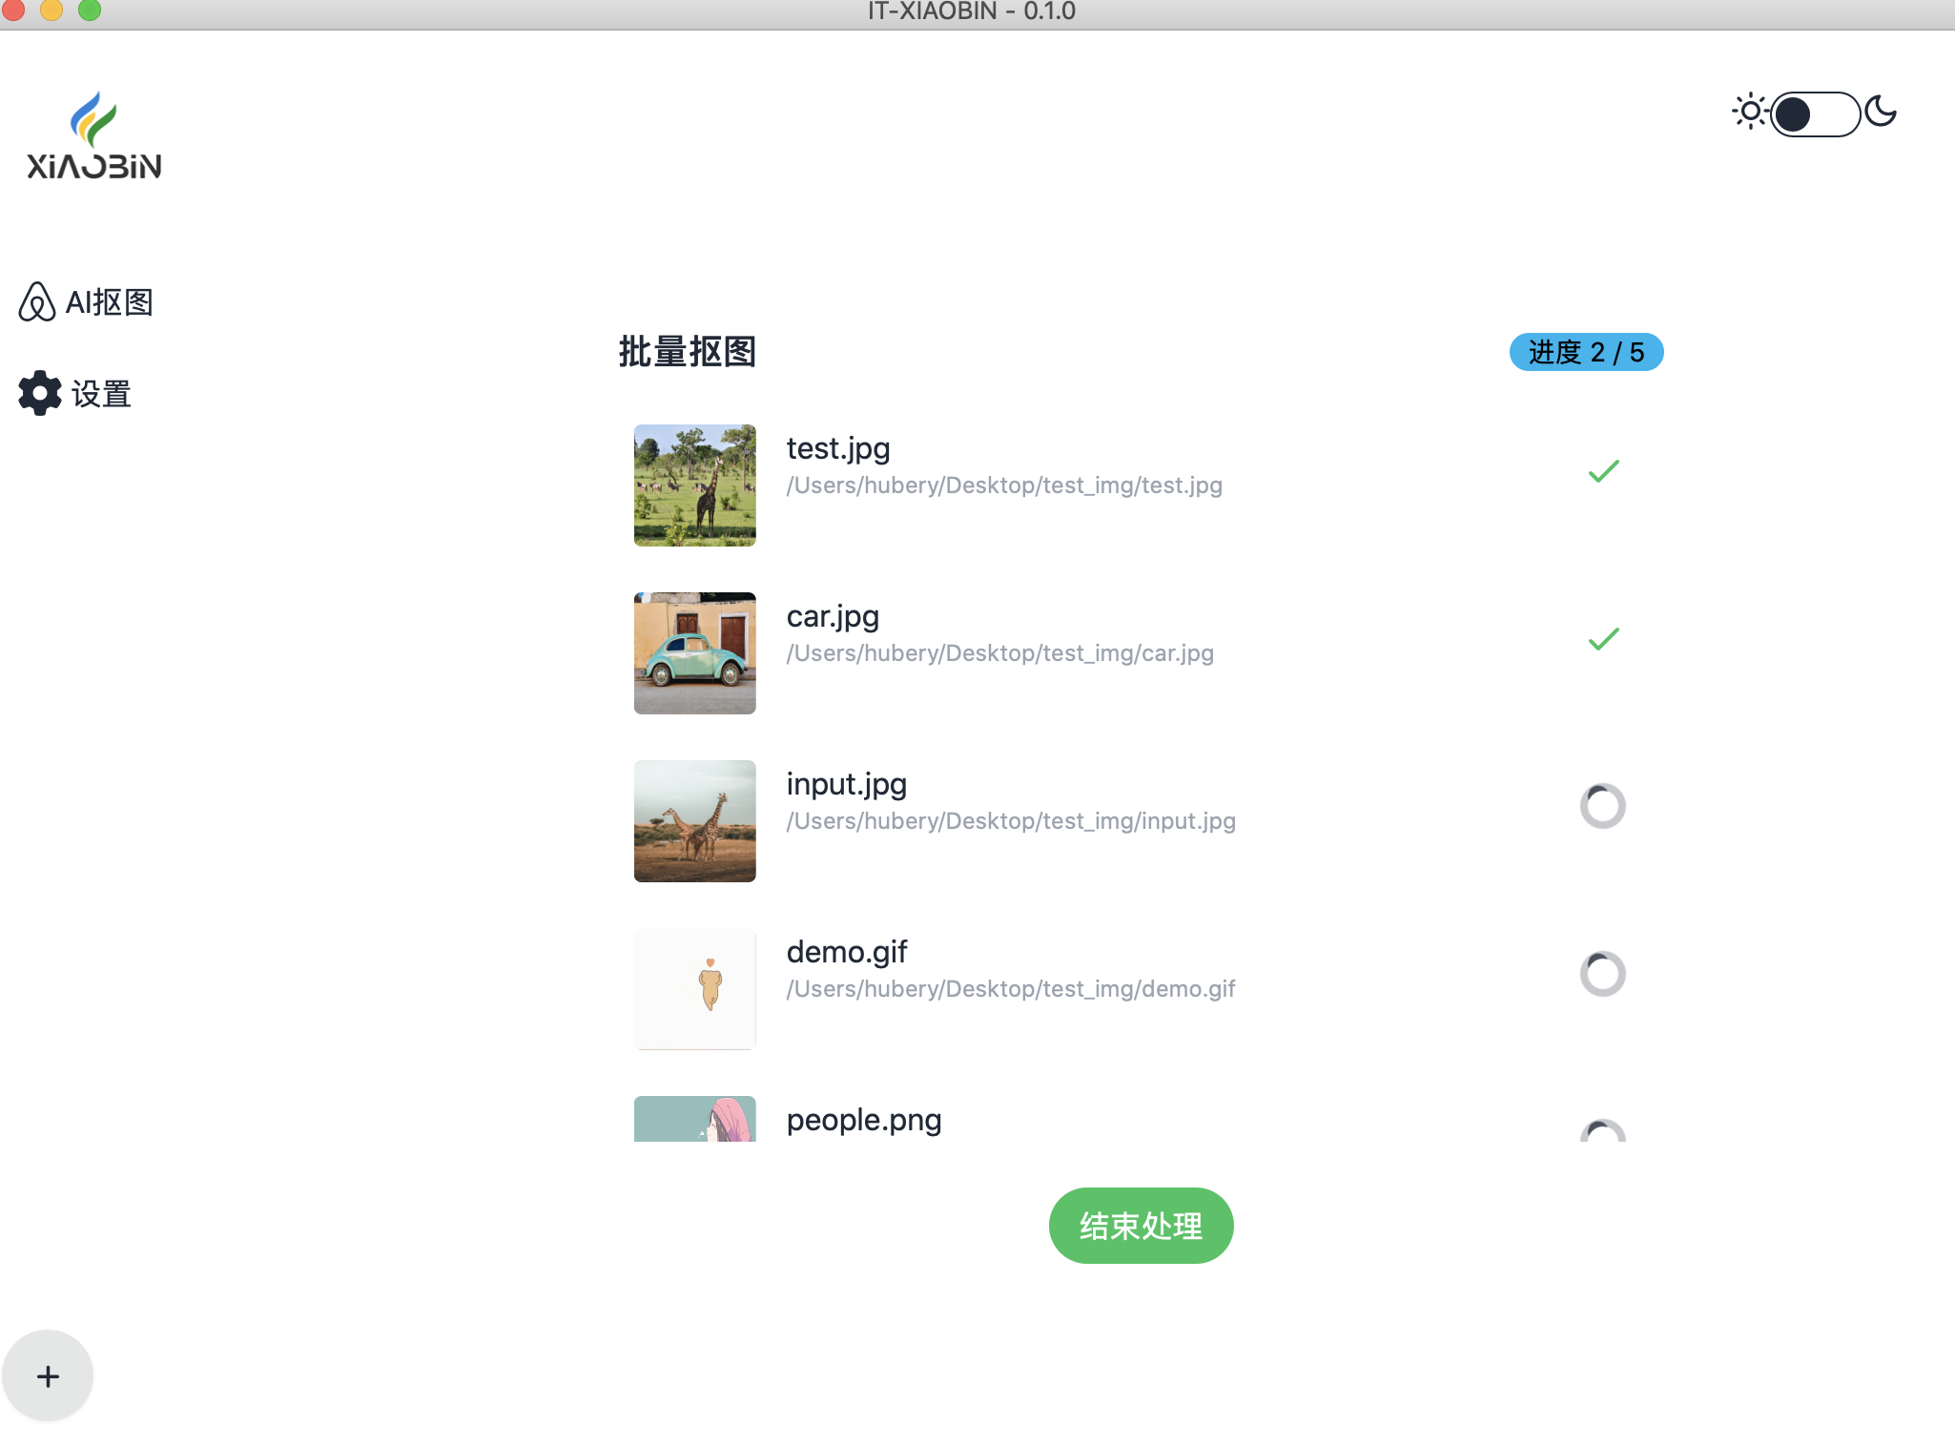Click the people.png list entry
This screenshot has width=1955, height=1446.
point(863,1120)
